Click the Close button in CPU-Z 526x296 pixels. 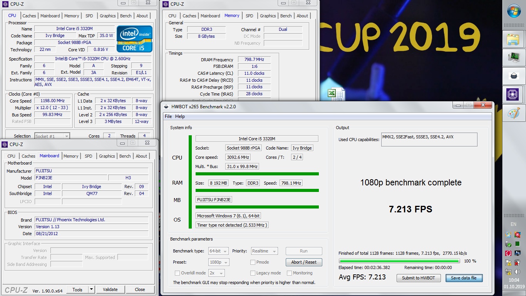[x=140, y=289]
